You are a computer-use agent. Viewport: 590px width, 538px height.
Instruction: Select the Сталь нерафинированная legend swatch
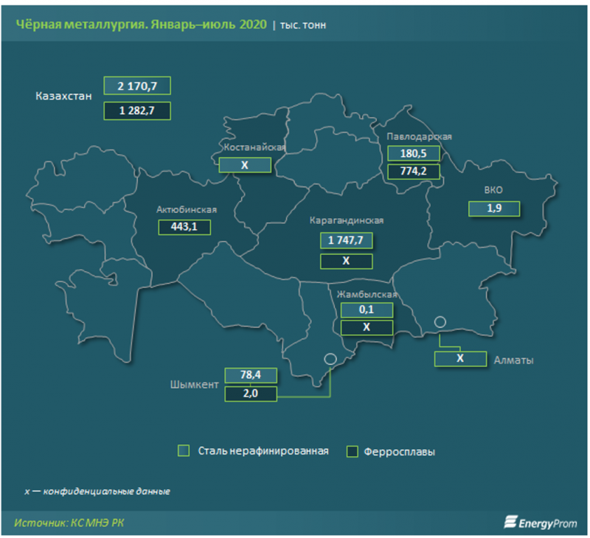(x=184, y=450)
